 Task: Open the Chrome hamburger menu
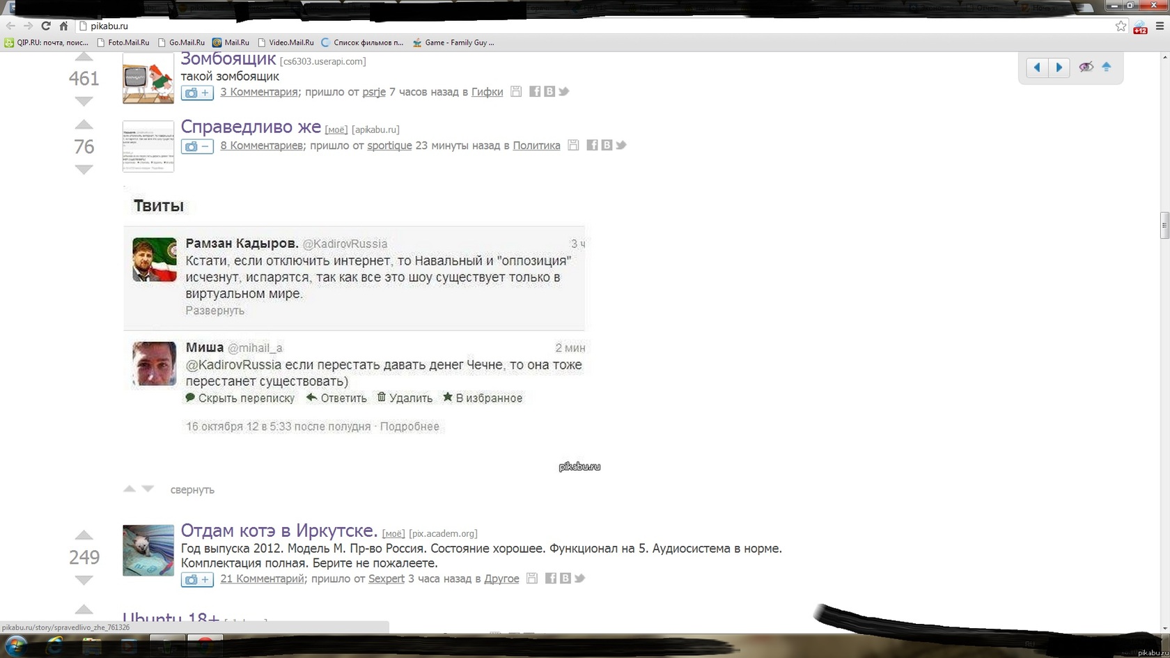point(1160,26)
